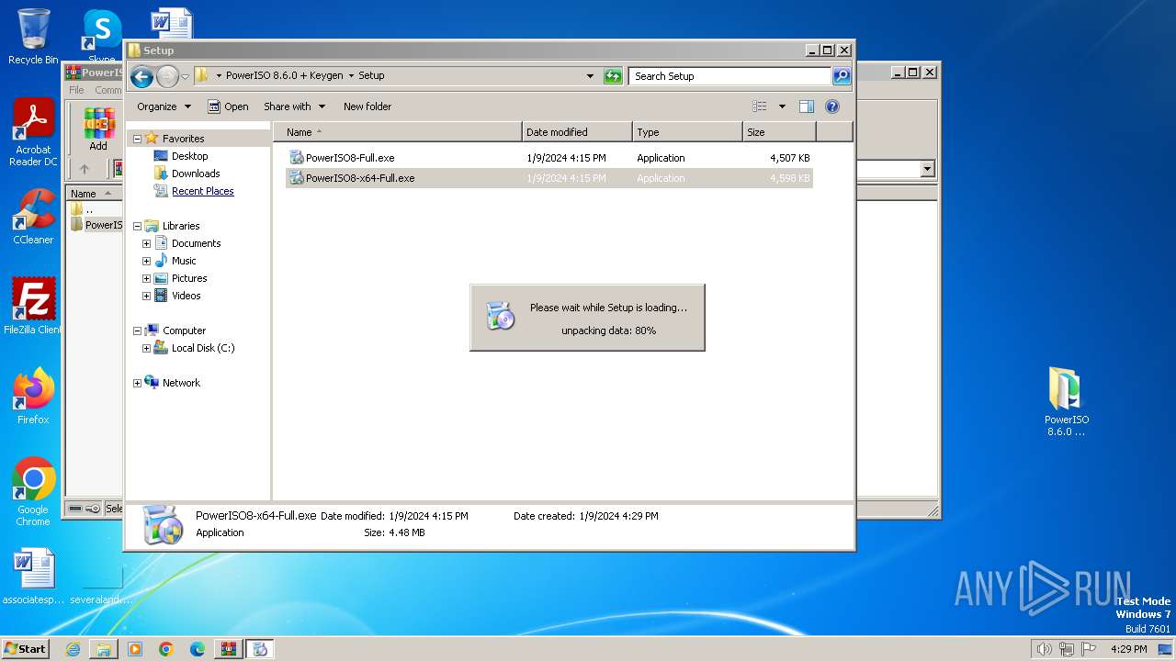Sort by Date modified column

[x=577, y=132]
